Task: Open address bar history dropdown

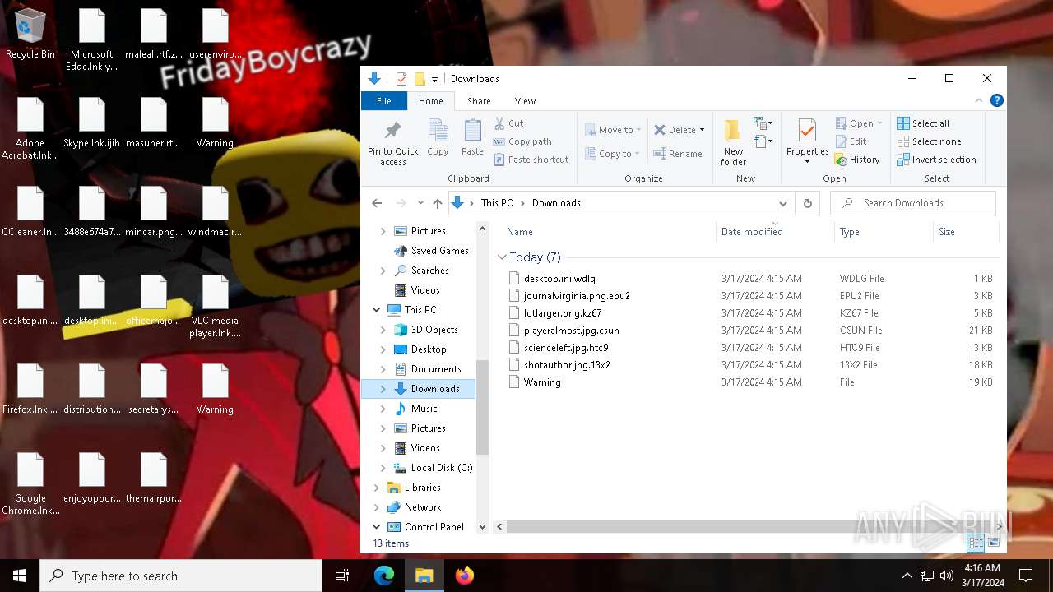Action: coord(783,203)
